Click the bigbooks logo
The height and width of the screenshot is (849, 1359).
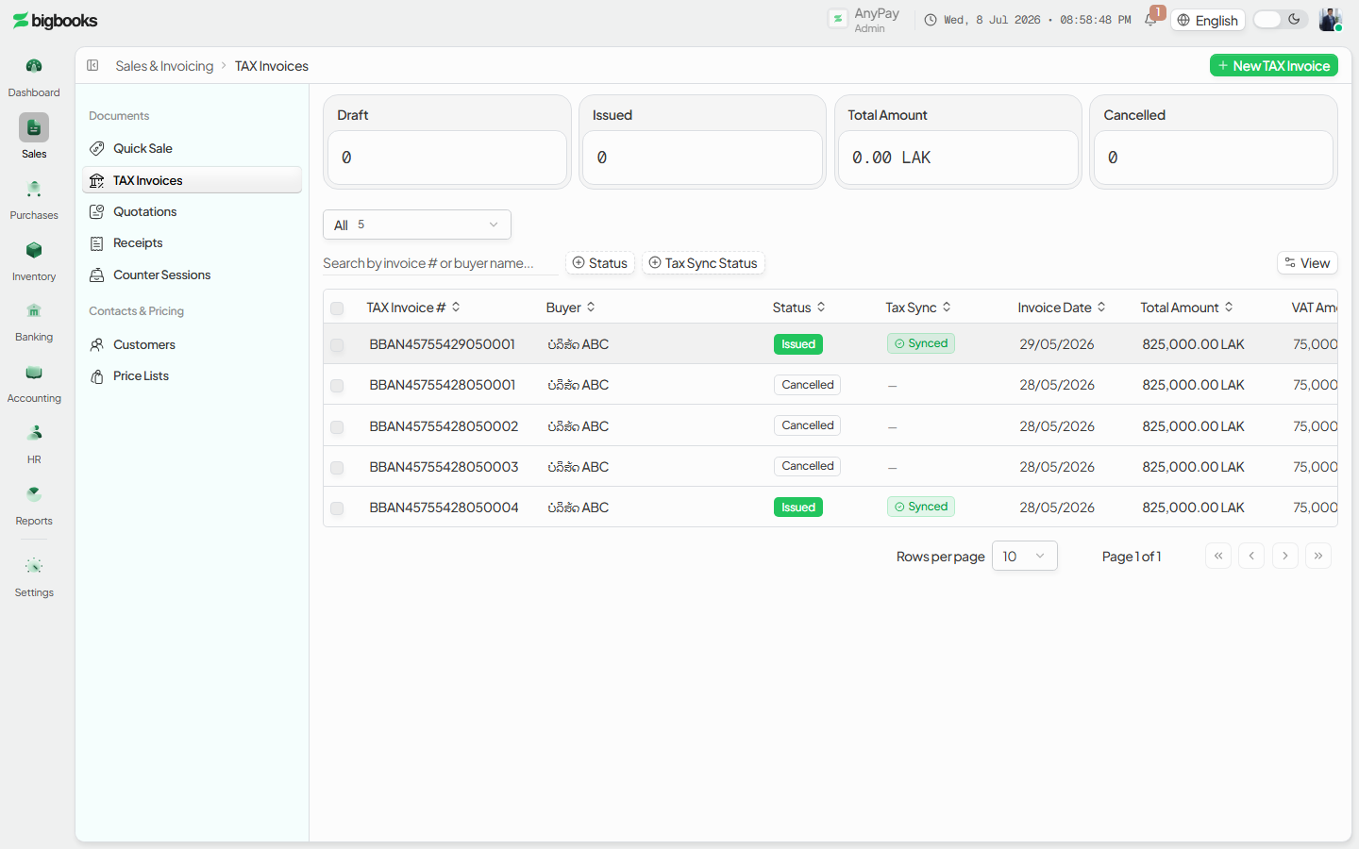coord(55,21)
